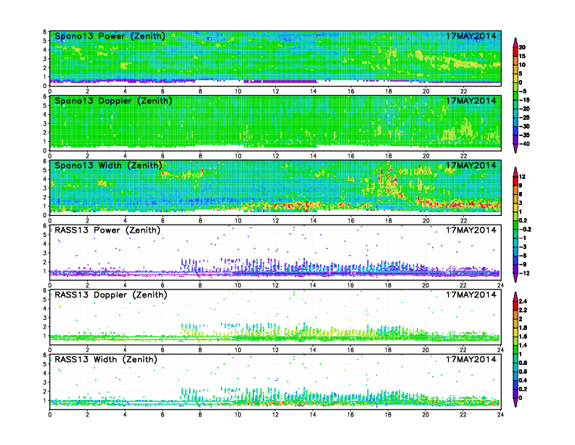
Task: Click the -40 label on the top colorbar
Action: pos(524,144)
